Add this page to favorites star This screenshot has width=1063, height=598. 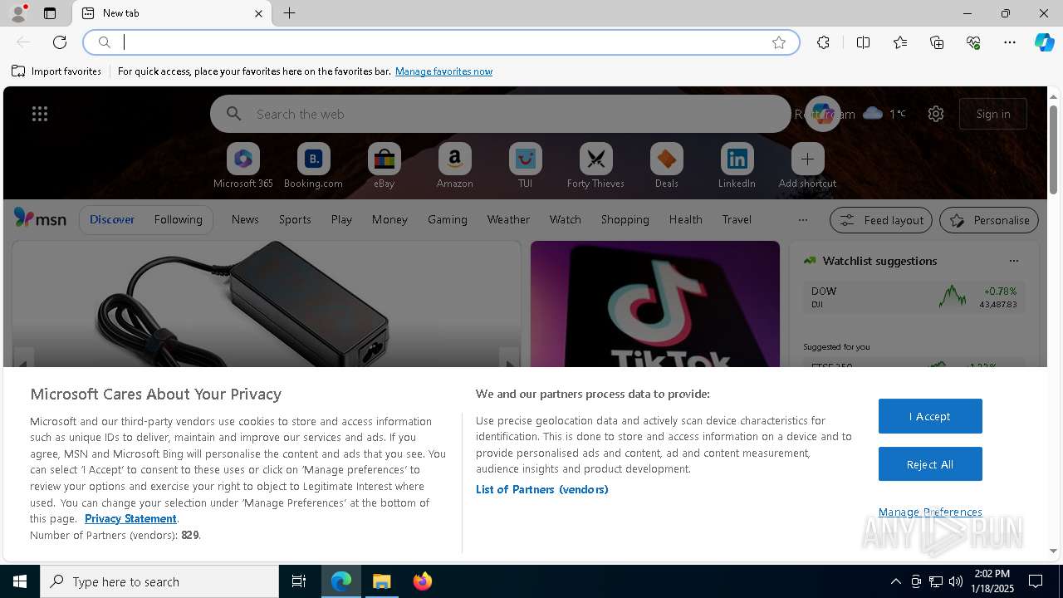[779, 42]
